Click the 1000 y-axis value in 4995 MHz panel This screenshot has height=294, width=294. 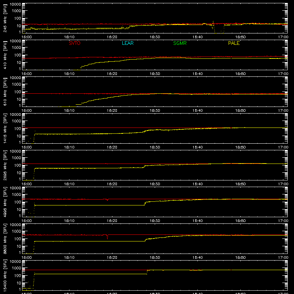[x=17, y=194]
